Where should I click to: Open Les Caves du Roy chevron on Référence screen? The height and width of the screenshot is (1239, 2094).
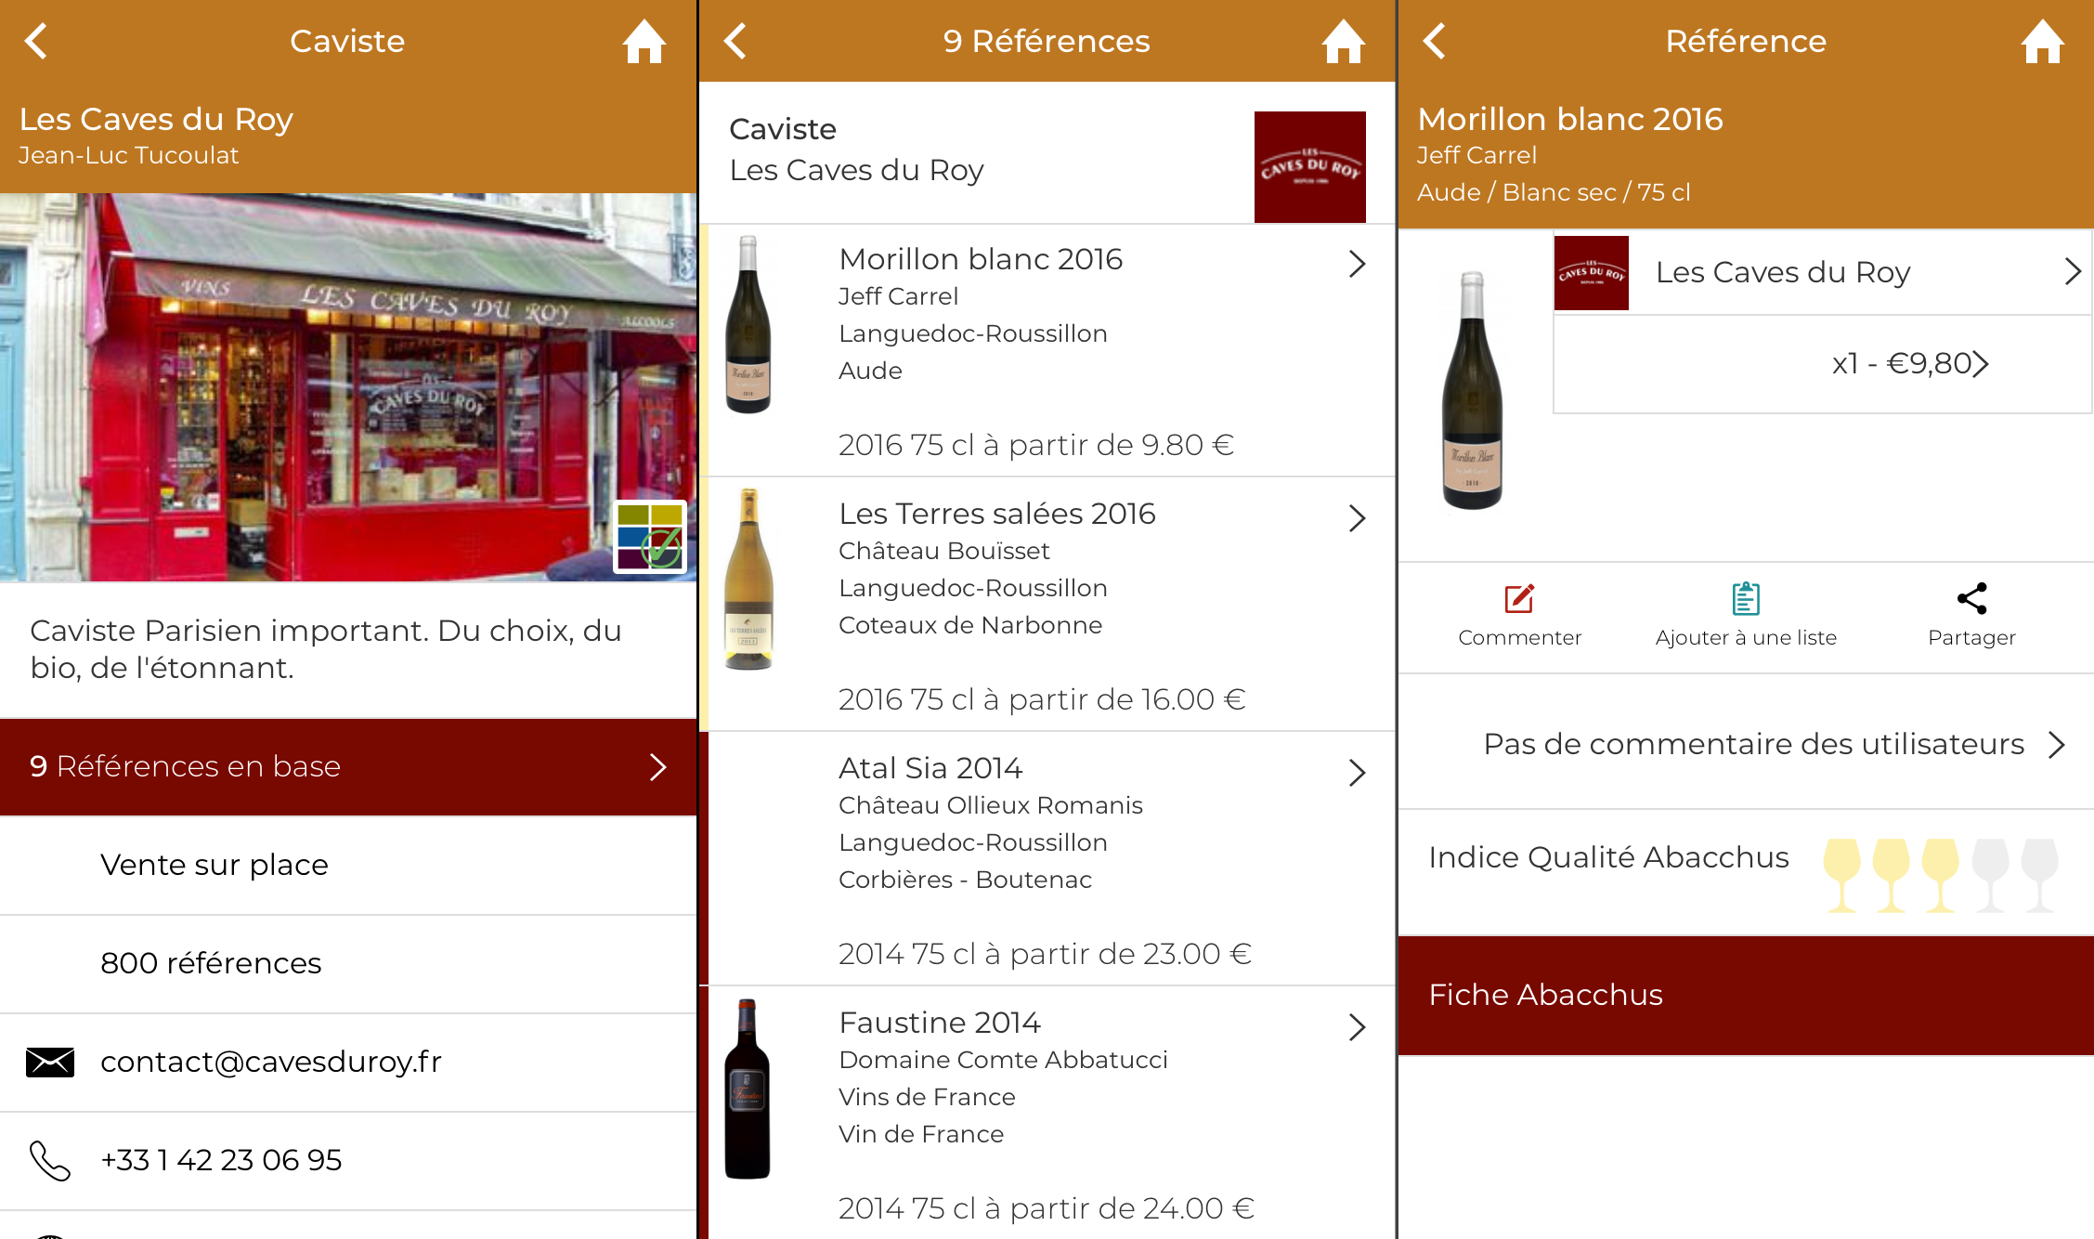point(2073,271)
